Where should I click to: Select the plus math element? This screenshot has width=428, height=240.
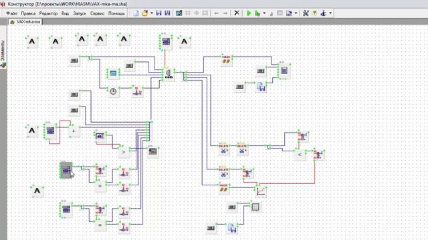tap(74, 131)
